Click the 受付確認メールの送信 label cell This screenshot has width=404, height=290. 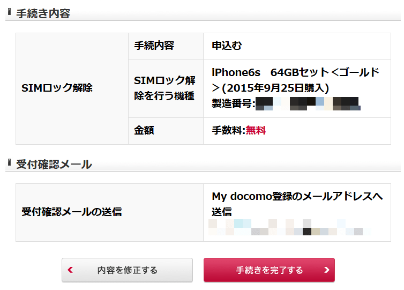tap(109, 212)
